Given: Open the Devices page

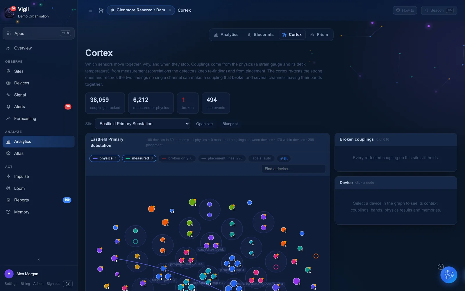Looking at the screenshot, I should 39,83.
